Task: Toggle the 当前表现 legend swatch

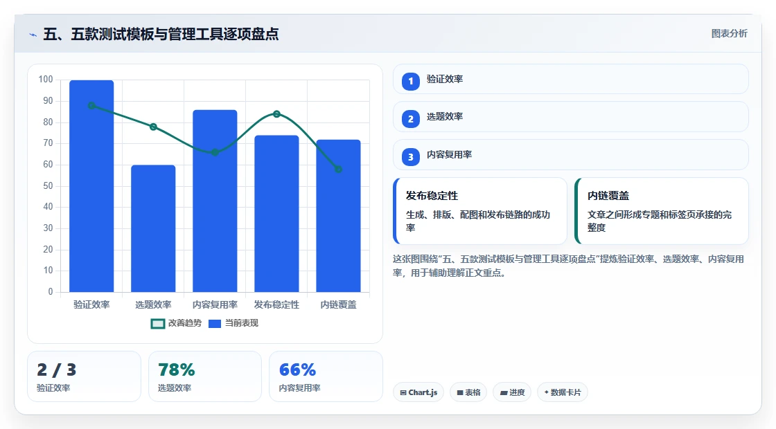Action: click(x=214, y=324)
